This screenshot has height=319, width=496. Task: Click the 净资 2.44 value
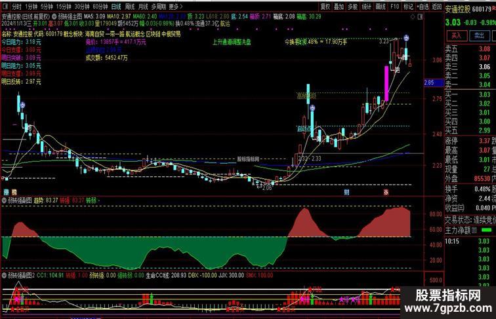point(485,198)
